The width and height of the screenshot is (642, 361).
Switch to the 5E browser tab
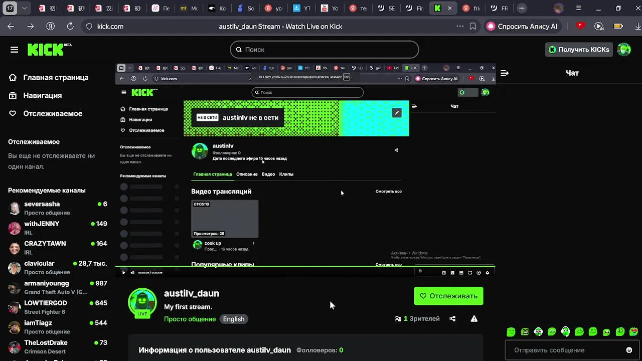pyautogui.click(x=386, y=9)
